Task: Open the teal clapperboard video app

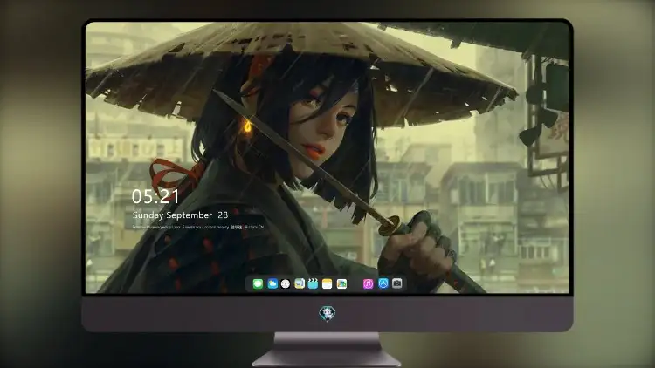Action: click(313, 283)
